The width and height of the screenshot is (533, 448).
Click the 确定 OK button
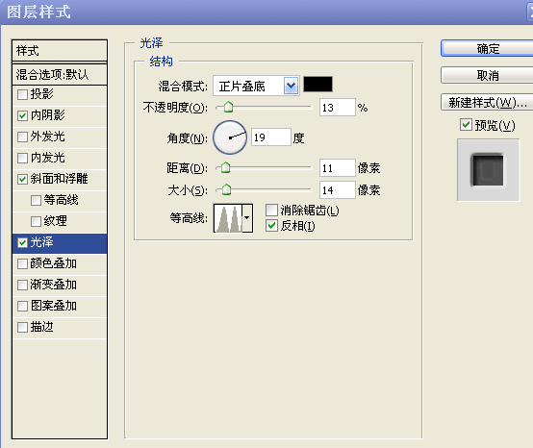(x=488, y=49)
